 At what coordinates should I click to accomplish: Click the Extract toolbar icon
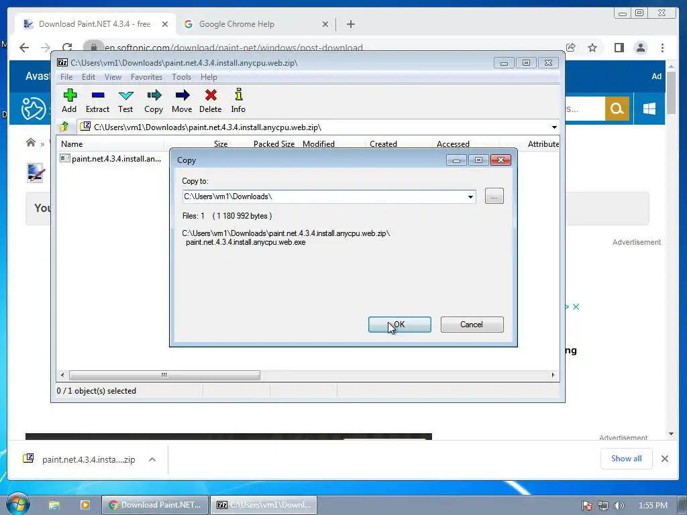(97, 101)
